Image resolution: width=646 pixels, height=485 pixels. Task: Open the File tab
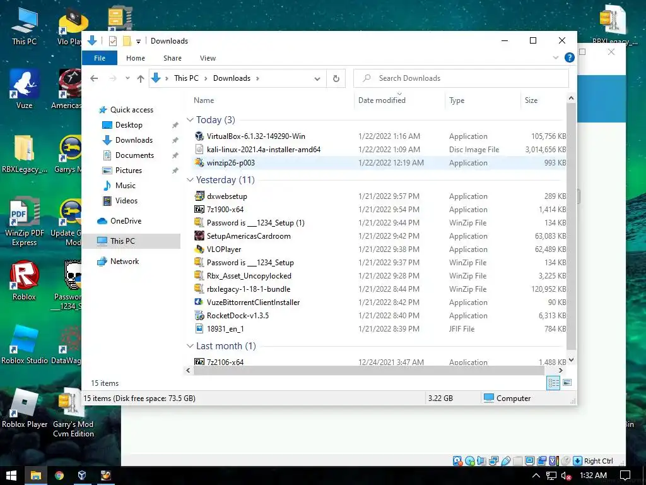tap(100, 57)
